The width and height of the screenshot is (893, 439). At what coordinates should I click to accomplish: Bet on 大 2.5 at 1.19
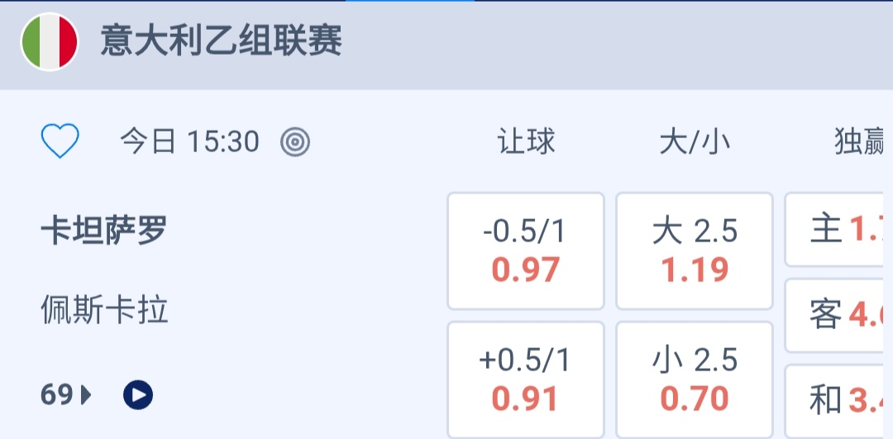695,251
